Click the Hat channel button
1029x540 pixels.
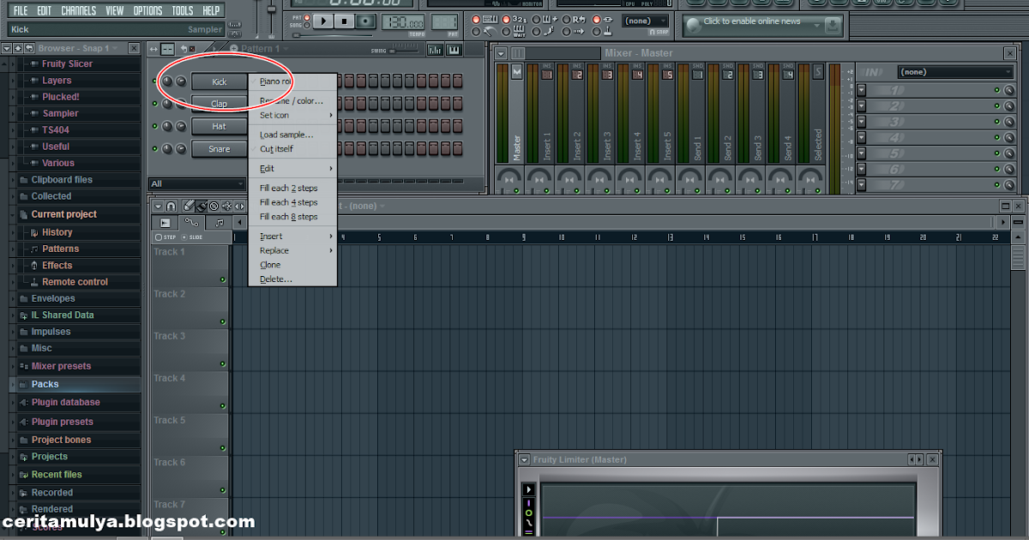(220, 126)
